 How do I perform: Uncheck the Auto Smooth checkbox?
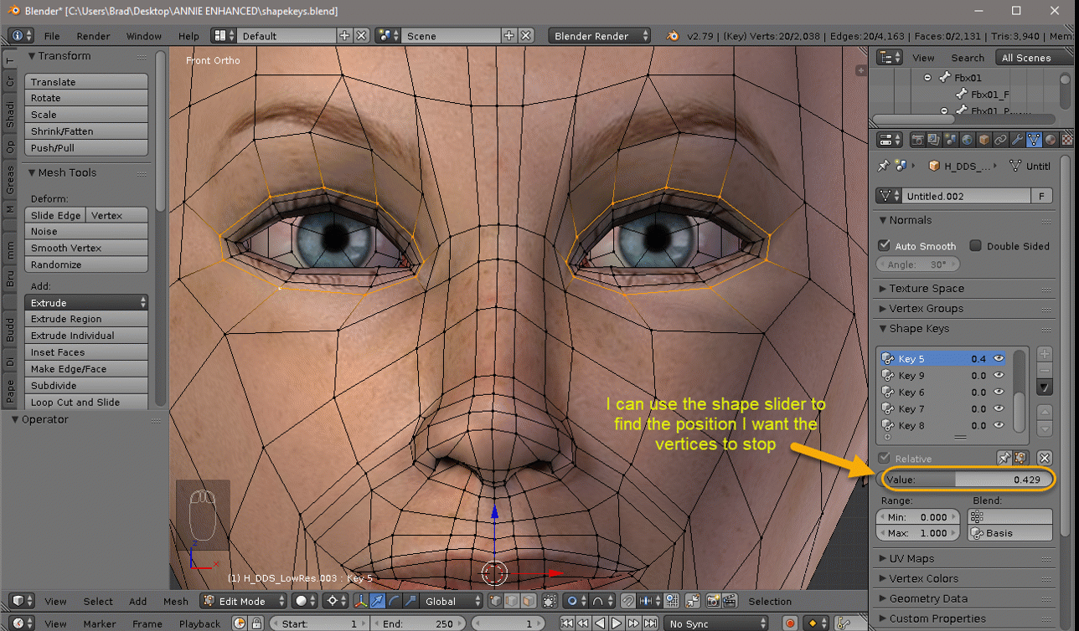884,246
